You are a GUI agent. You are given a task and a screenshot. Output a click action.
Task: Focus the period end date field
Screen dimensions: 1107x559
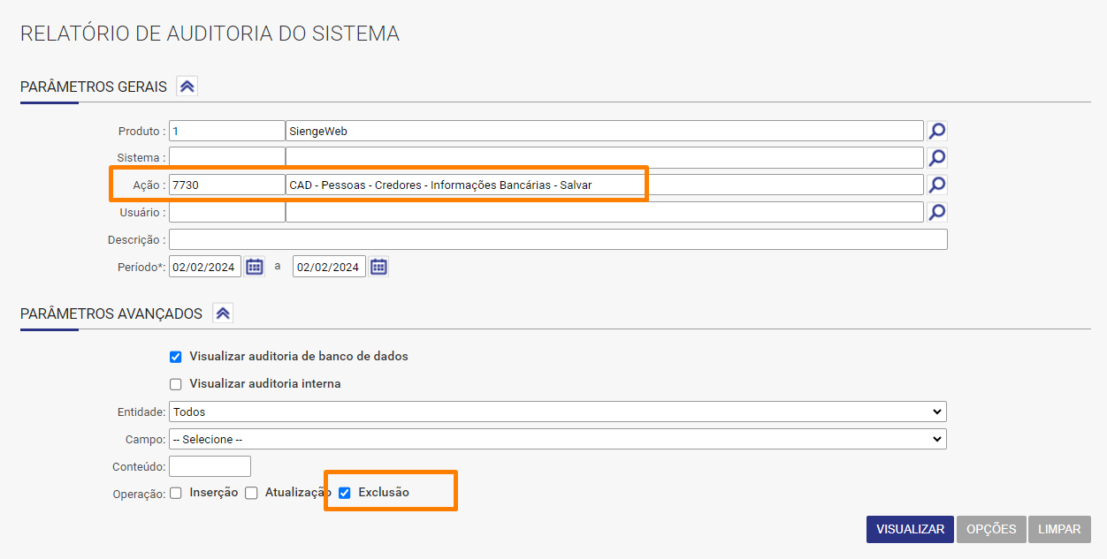coord(329,267)
